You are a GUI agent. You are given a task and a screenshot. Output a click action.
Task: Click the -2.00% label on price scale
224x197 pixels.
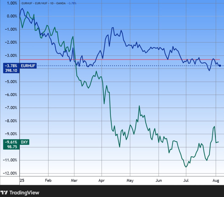tap(11, 42)
